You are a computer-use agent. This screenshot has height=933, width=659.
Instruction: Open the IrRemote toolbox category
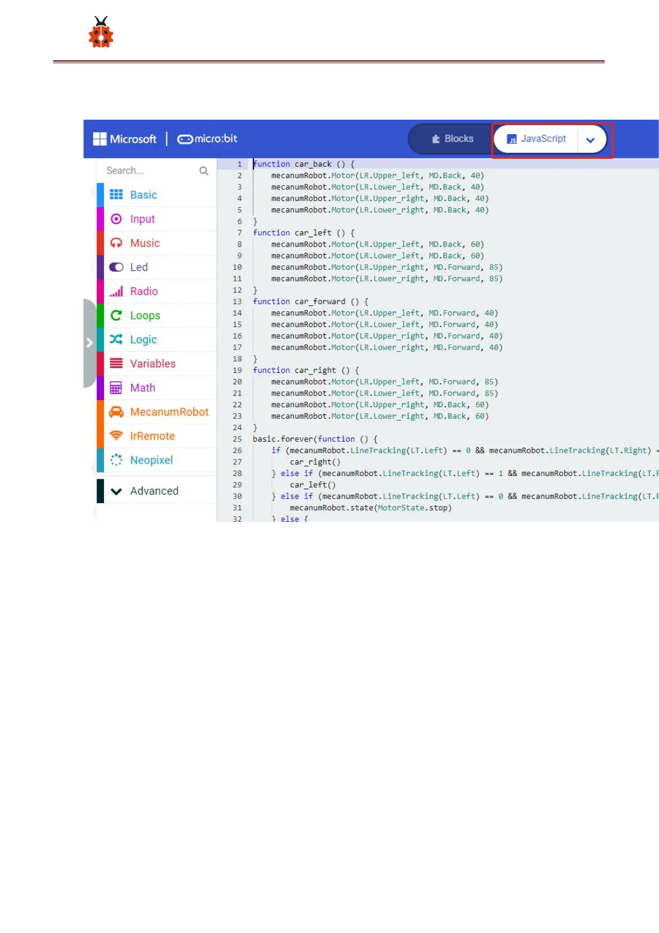point(157,436)
